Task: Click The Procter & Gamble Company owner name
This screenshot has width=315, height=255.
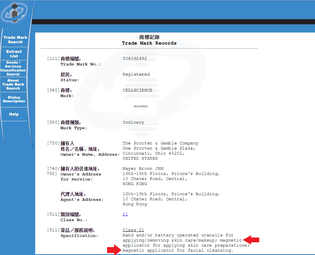Action: click(160, 143)
